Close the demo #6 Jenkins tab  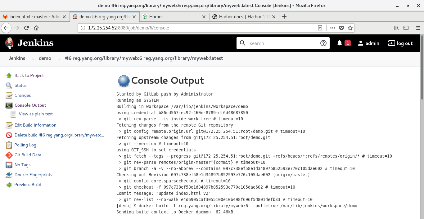pyautogui.click(x=134, y=17)
